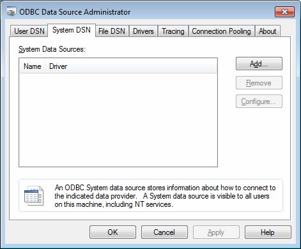Select the System DSN tab

point(72,30)
